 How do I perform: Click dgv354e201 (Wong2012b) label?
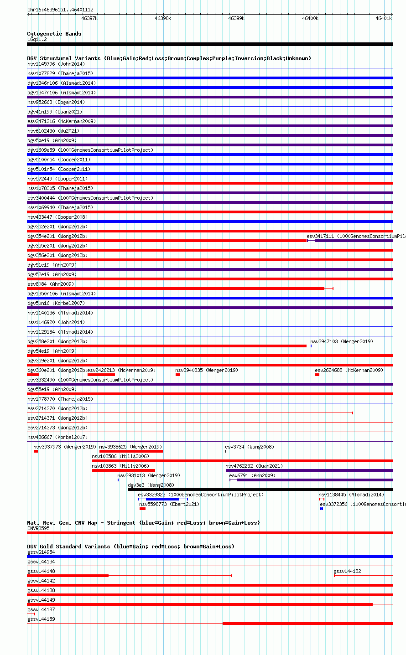coord(57,237)
